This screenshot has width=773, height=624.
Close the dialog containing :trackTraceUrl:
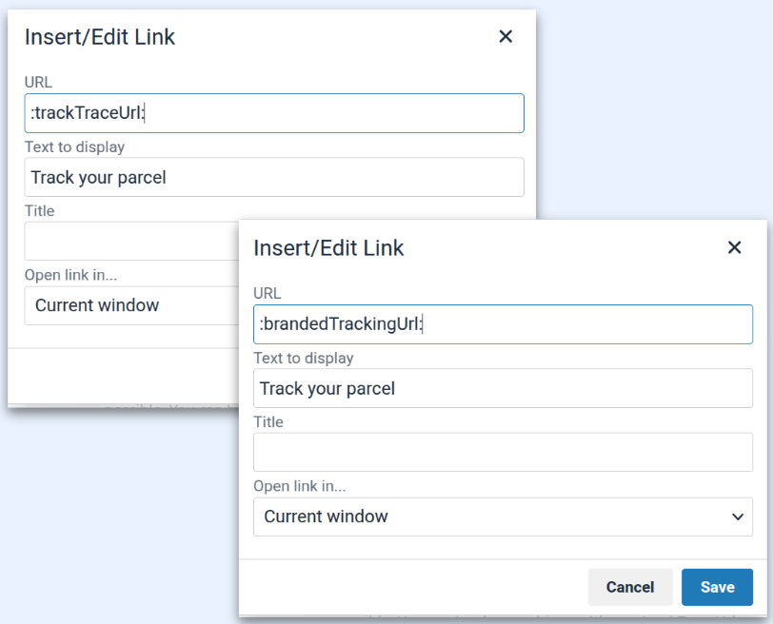pyautogui.click(x=505, y=37)
